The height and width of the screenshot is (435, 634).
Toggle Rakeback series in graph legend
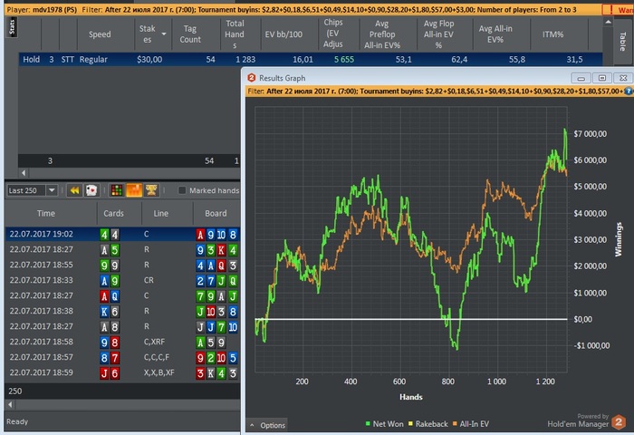(x=427, y=423)
